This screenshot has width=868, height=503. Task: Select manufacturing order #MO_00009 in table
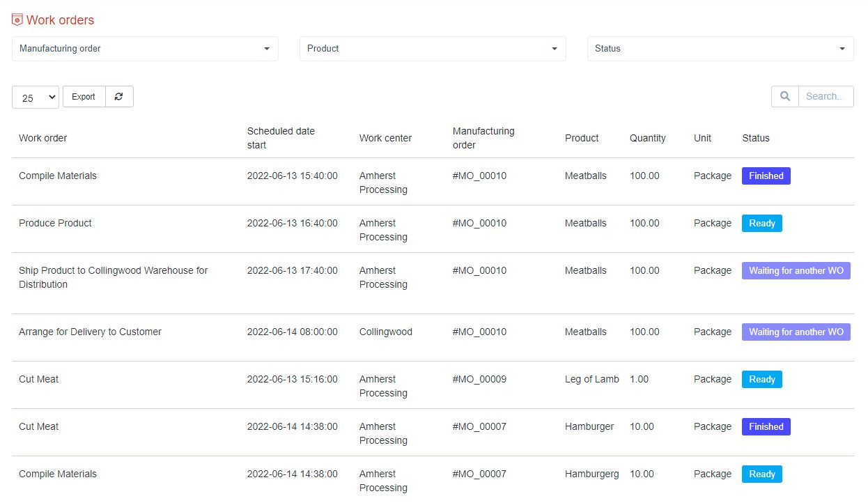(x=479, y=380)
